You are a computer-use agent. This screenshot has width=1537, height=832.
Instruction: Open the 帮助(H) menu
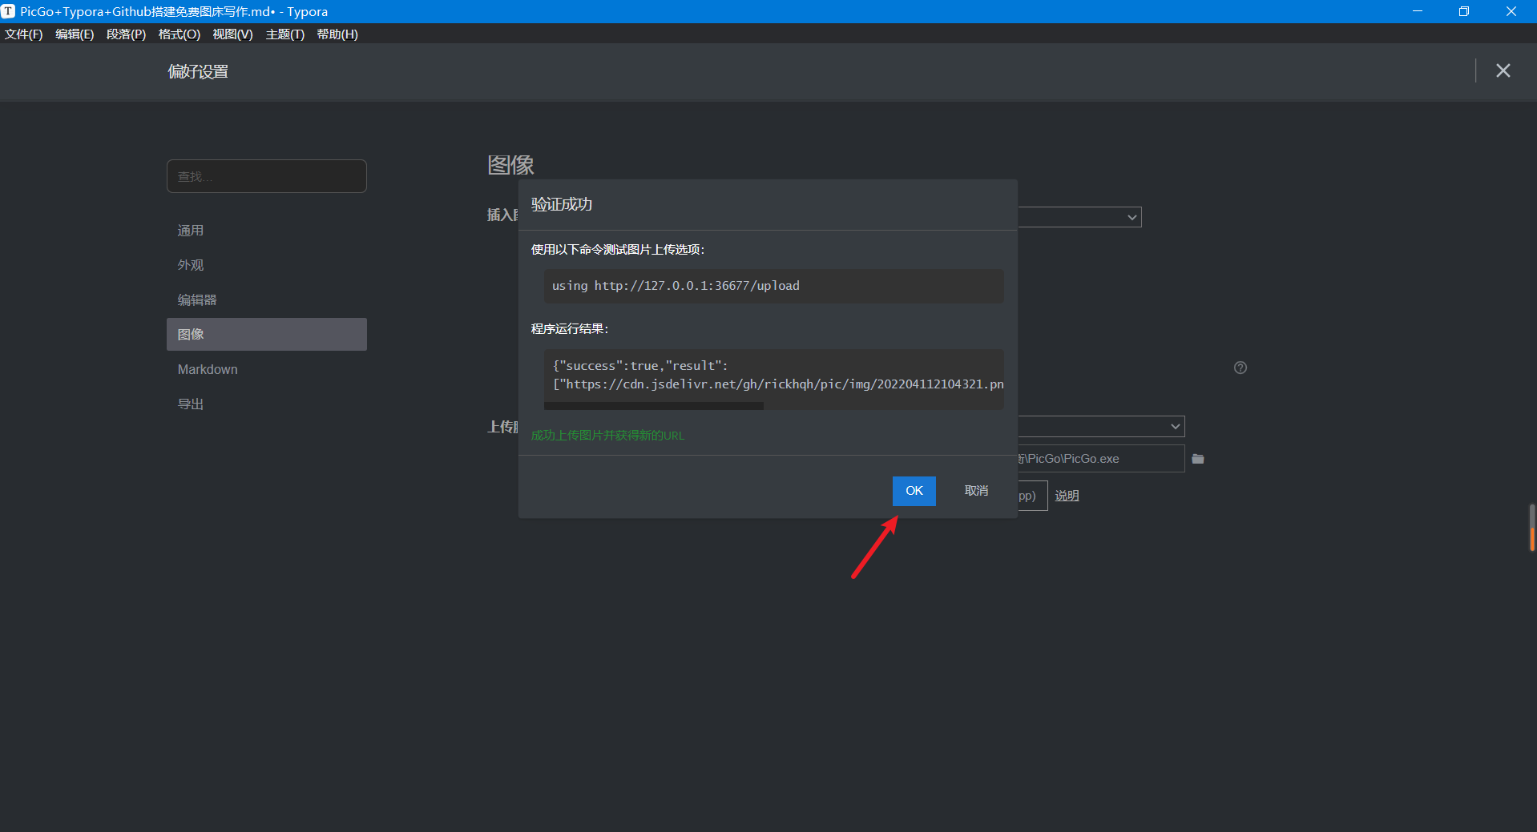click(x=337, y=34)
